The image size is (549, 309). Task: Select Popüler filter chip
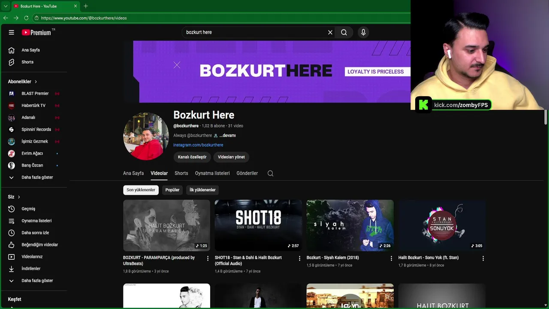point(172,190)
